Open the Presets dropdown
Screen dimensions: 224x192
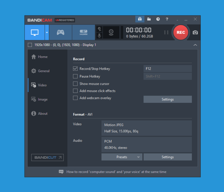point(122,157)
